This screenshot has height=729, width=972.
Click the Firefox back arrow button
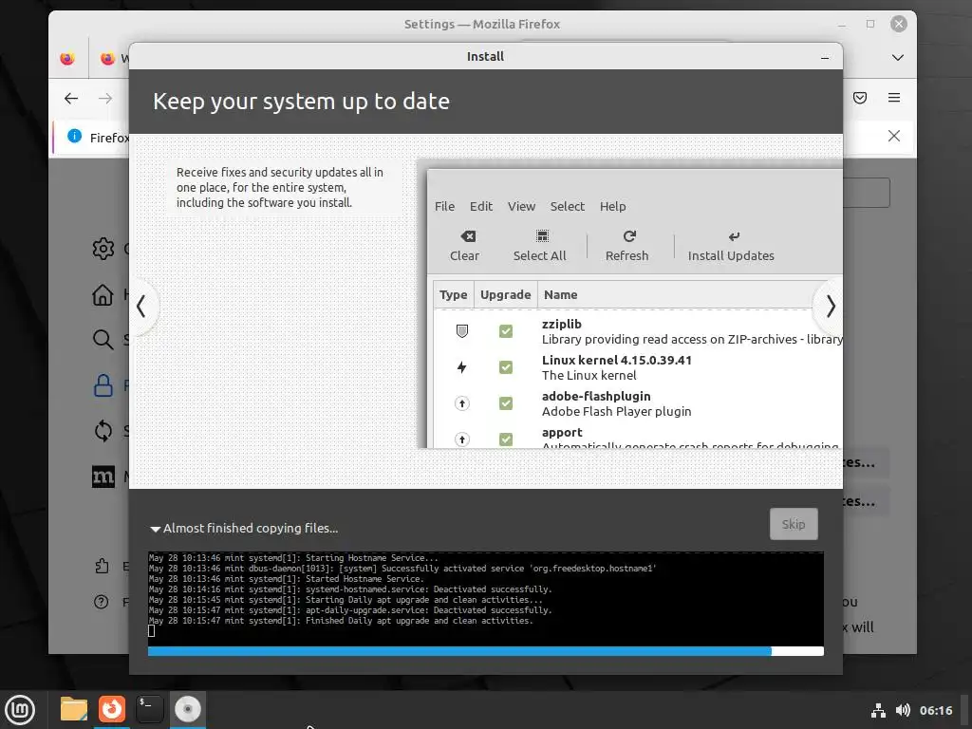click(x=71, y=98)
